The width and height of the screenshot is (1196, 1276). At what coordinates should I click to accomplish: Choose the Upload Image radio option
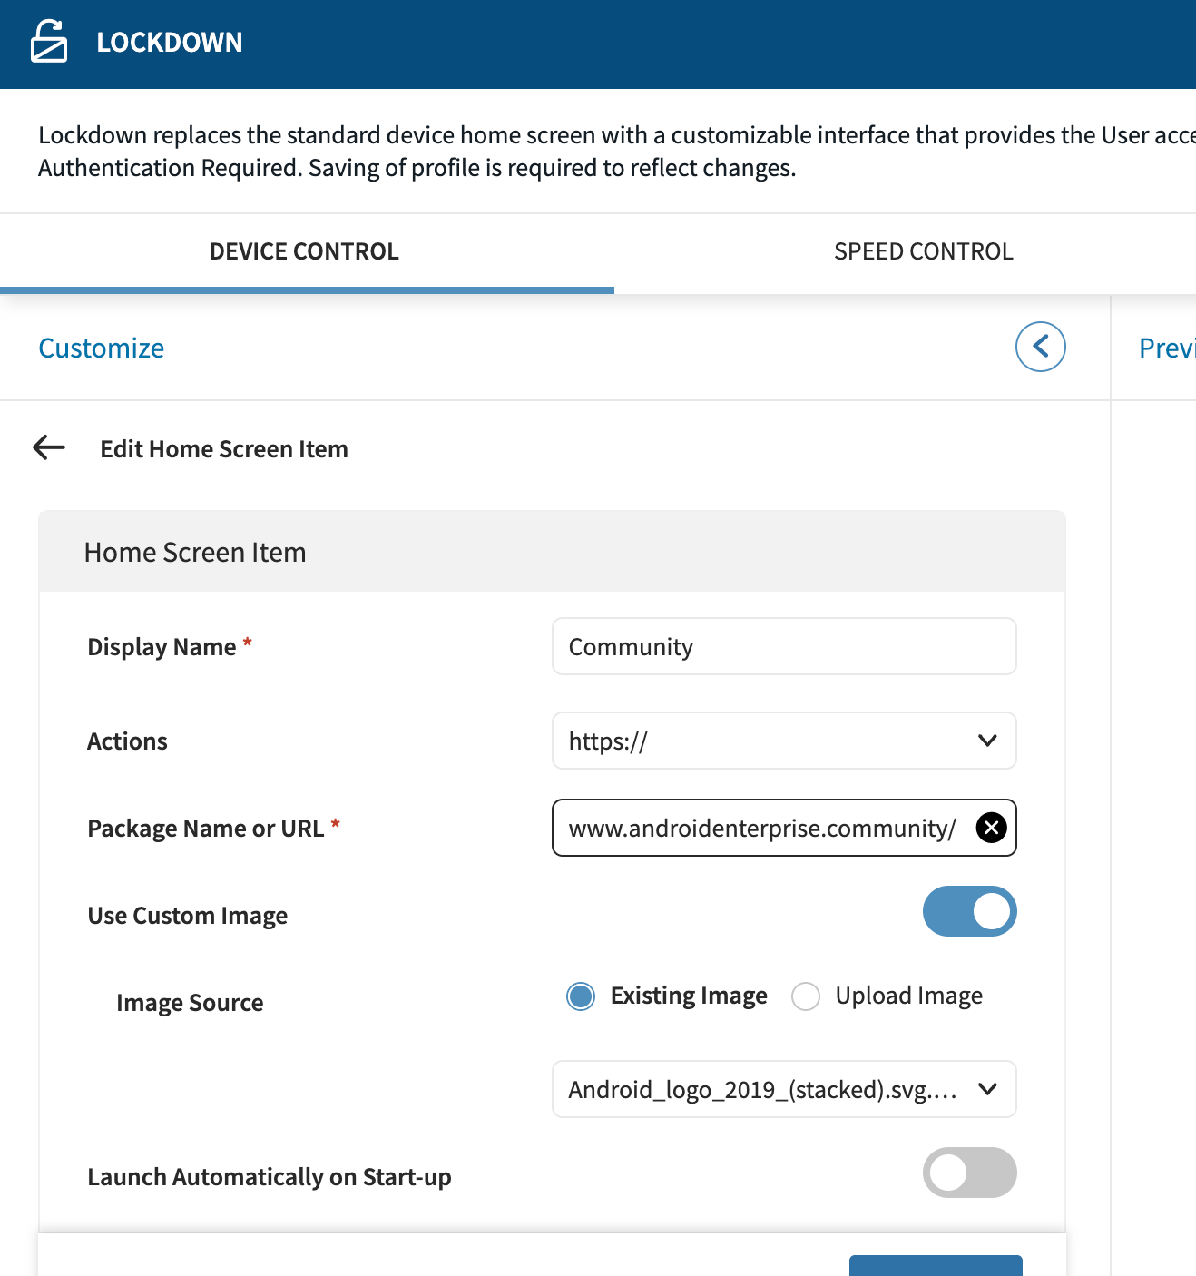click(806, 996)
